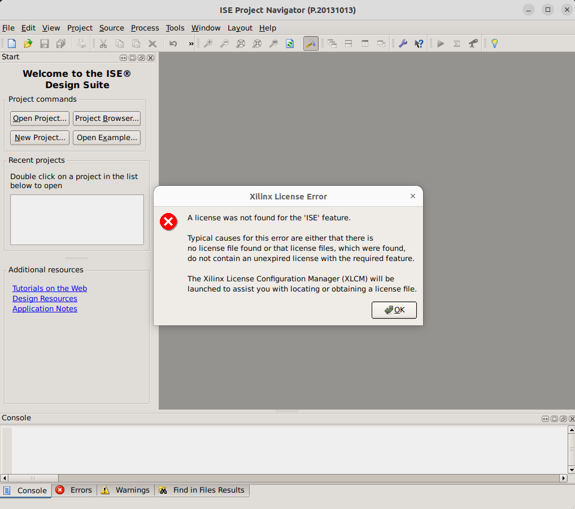Screen dimensions: 575x509
Task: Click the Console scroll up arrow
Action: coord(572,430)
